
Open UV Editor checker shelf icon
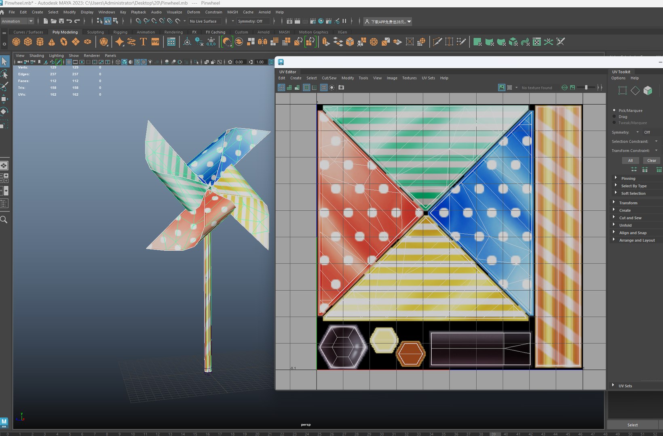(x=537, y=42)
